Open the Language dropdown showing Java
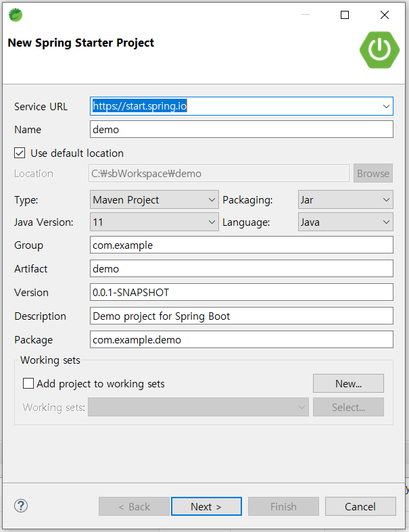The height and width of the screenshot is (532, 409). click(x=345, y=222)
